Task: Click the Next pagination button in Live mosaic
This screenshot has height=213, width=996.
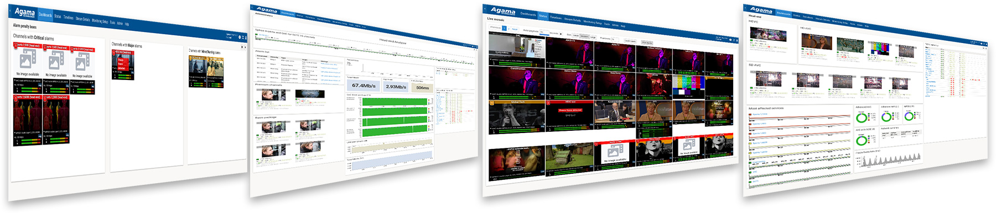Action: [515, 29]
